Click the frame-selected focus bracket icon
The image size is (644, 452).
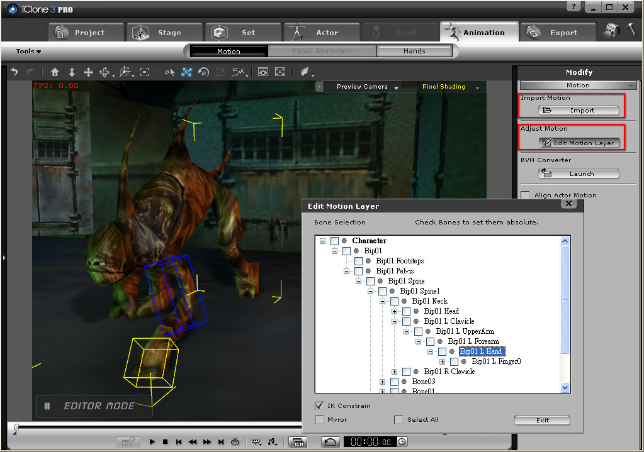[x=145, y=72]
